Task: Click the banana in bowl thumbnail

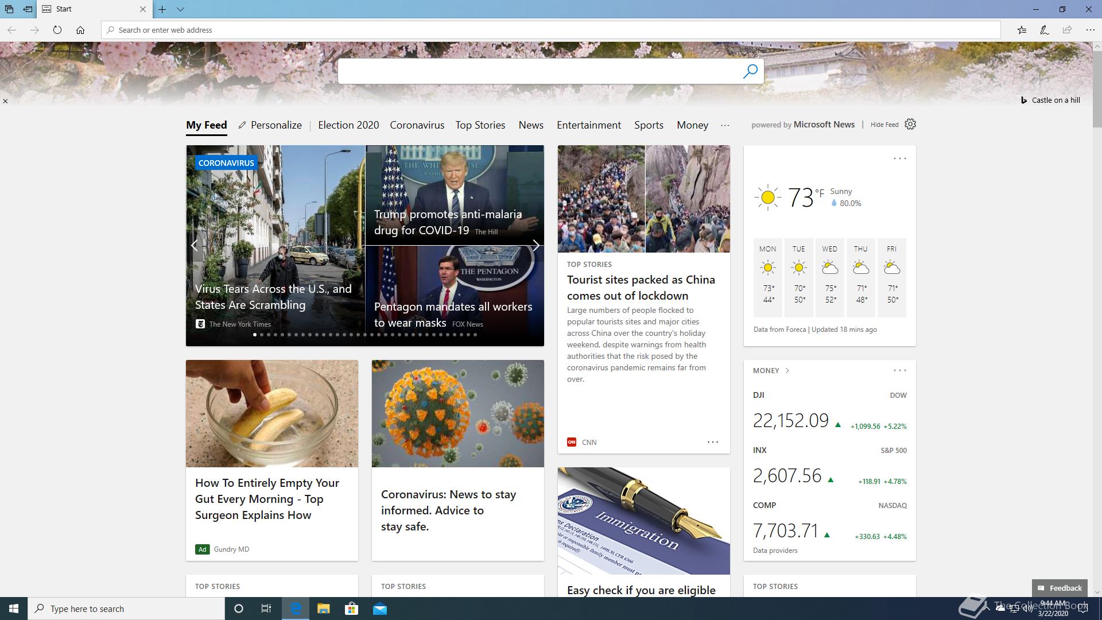Action: [272, 413]
